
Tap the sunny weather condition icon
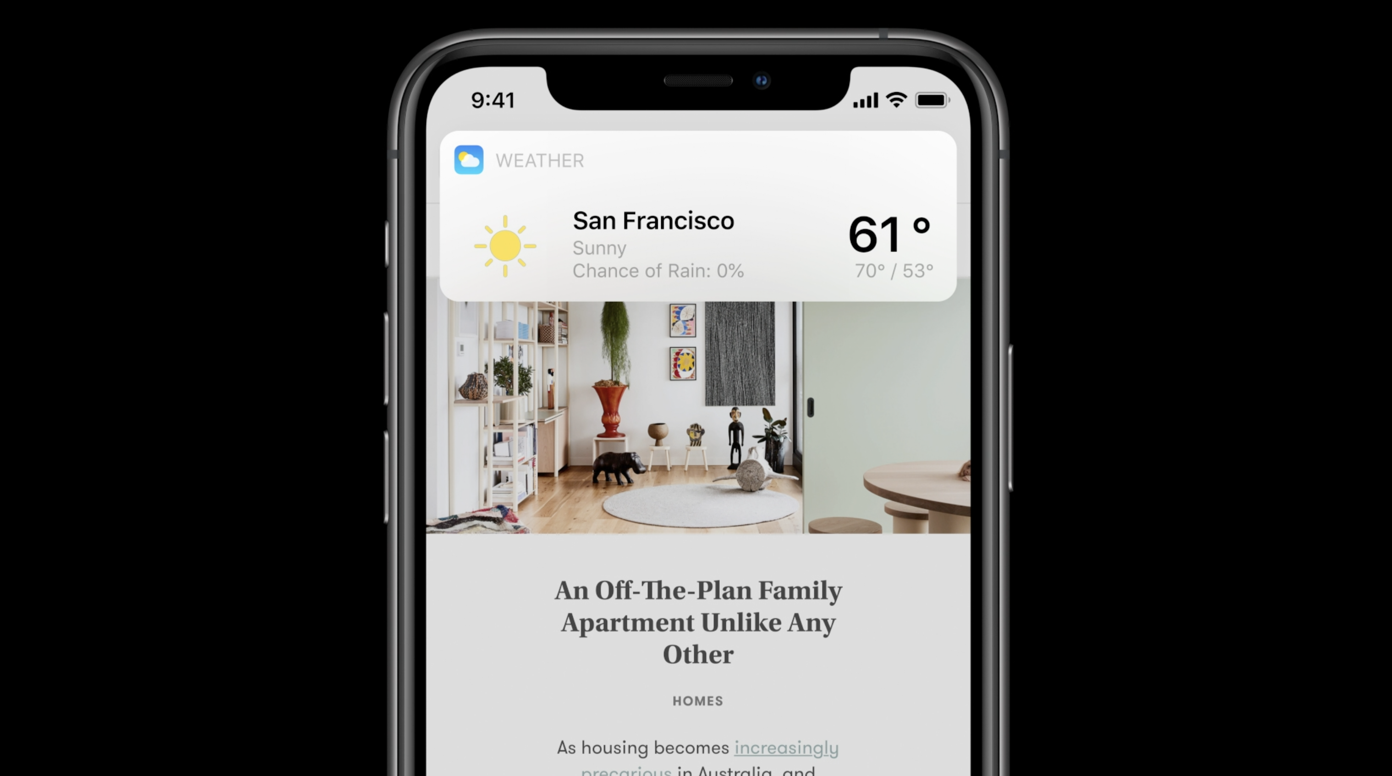pos(501,246)
